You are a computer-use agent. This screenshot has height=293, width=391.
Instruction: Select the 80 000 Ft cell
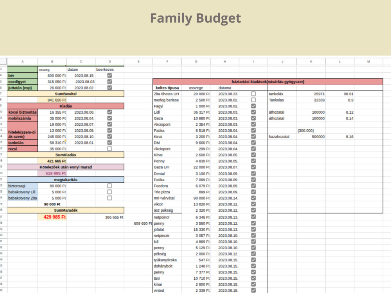tap(52, 186)
